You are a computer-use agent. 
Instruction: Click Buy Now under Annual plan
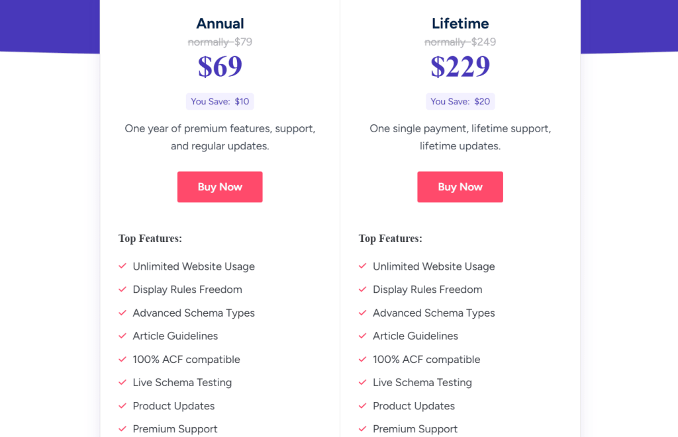point(220,187)
